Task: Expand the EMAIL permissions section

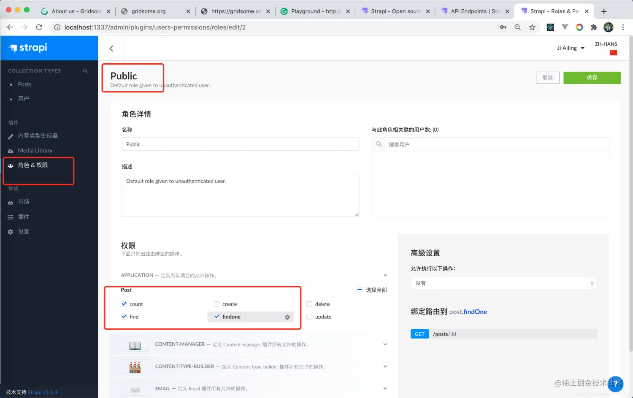Action: pyautogui.click(x=385, y=388)
